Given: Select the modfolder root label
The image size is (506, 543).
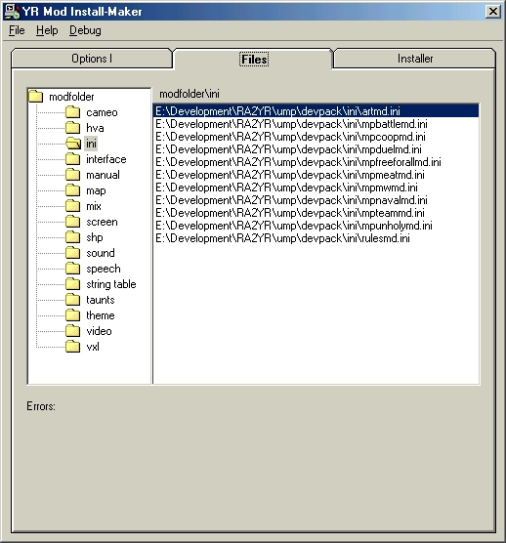Looking at the screenshot, I should coord(71,97).
